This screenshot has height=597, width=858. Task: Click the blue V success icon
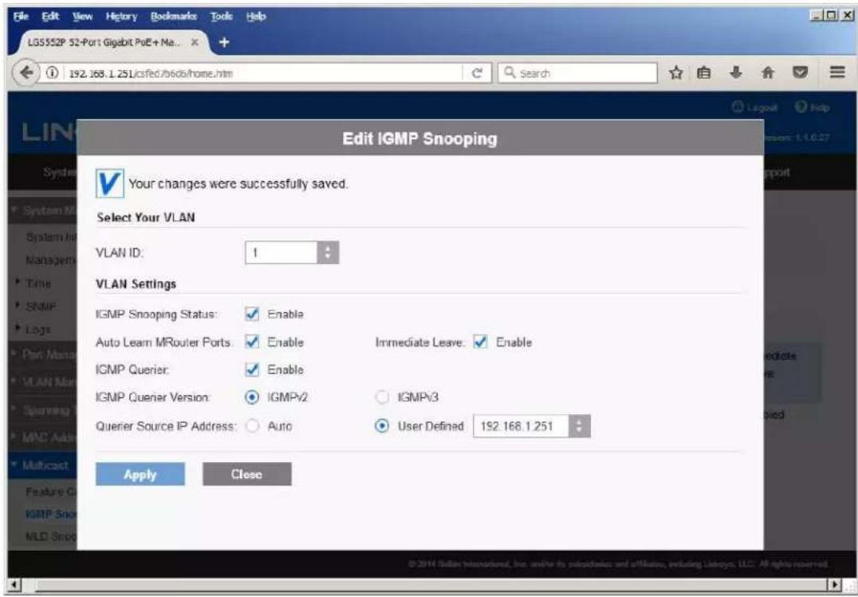tap(109, 184)
